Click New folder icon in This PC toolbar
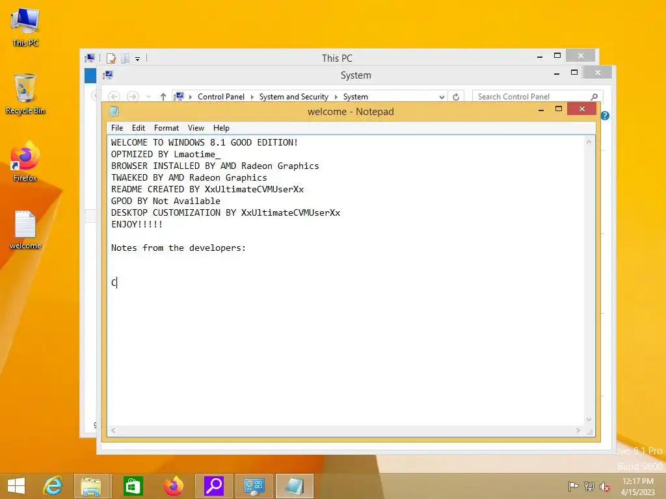Image resolution: width=666 pixels, height=499 pixels. click(125, 58)
